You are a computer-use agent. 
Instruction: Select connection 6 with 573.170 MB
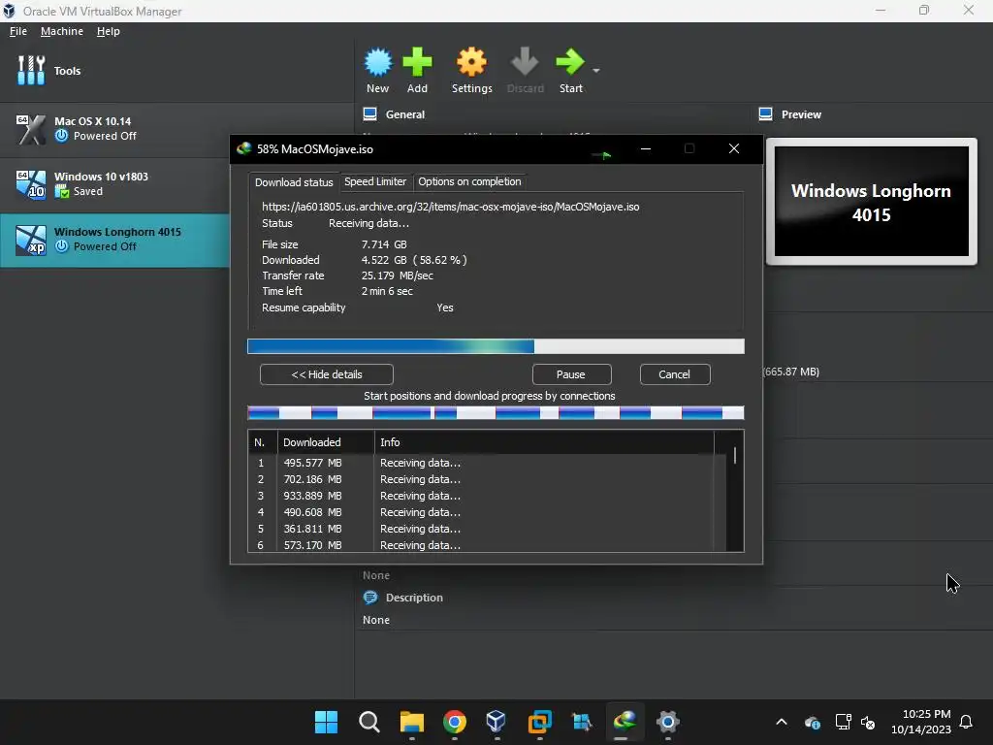tap(488, 545)
